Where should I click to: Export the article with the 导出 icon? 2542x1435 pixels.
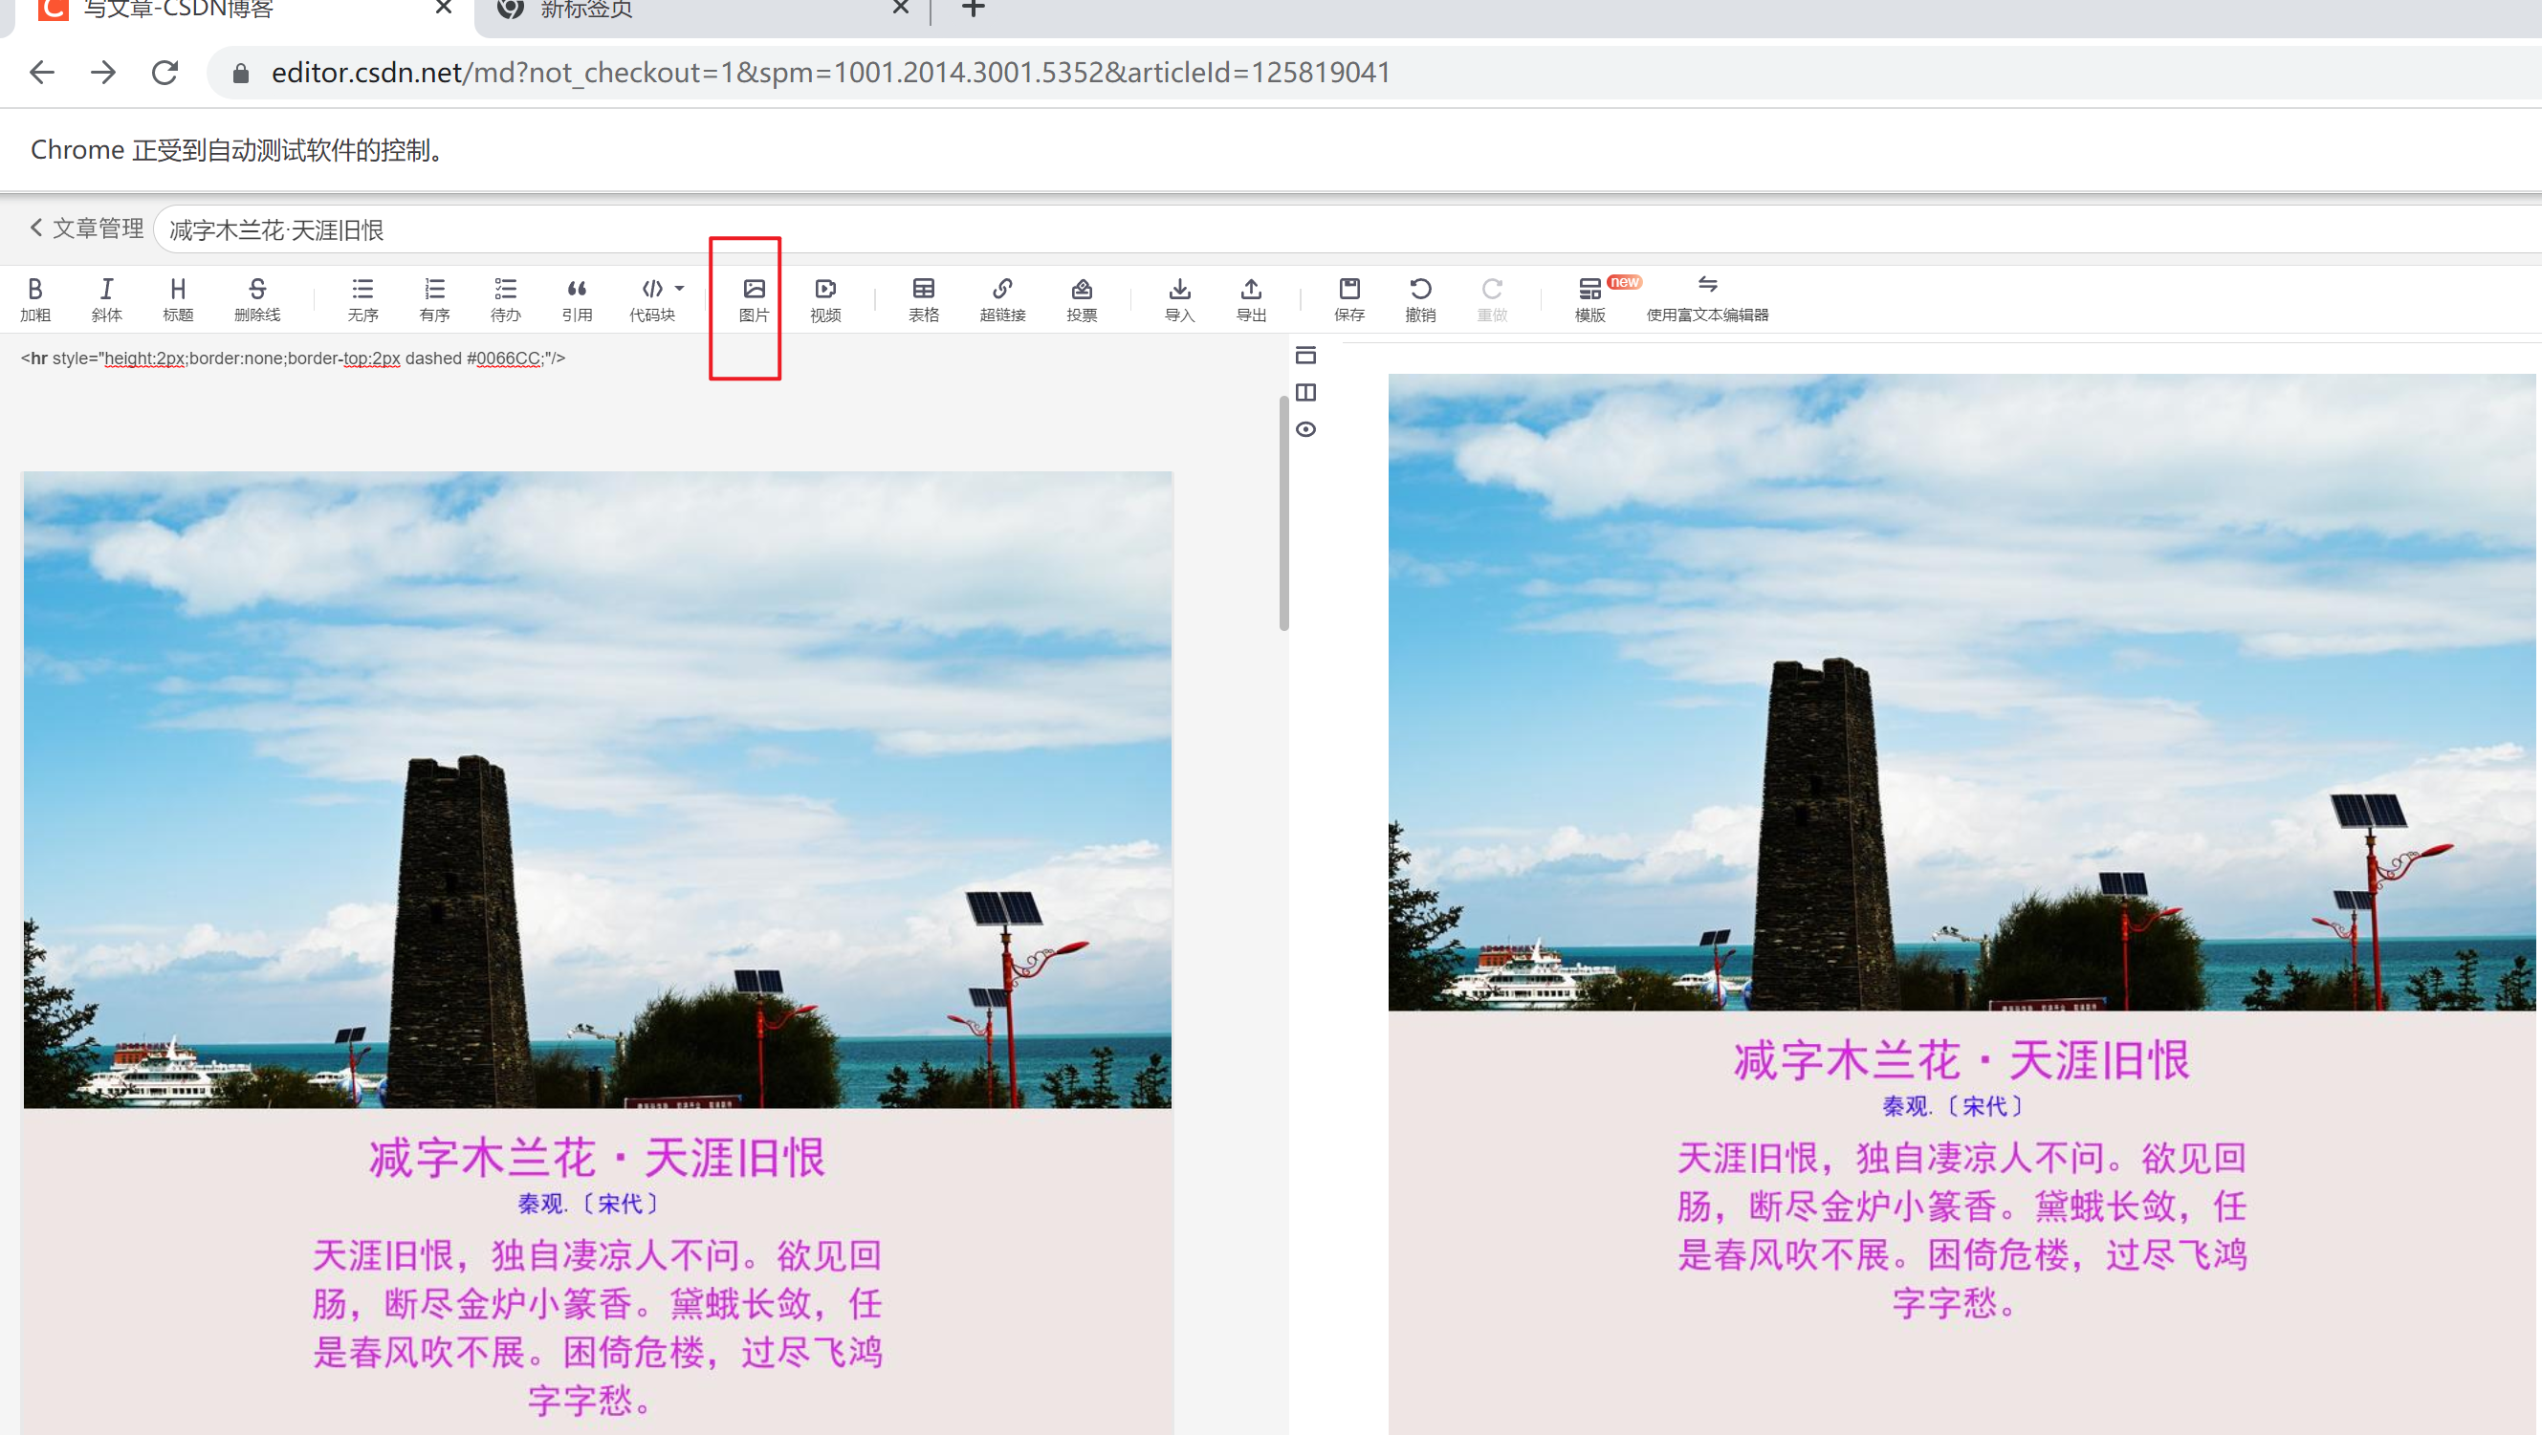coord(1250,298)
